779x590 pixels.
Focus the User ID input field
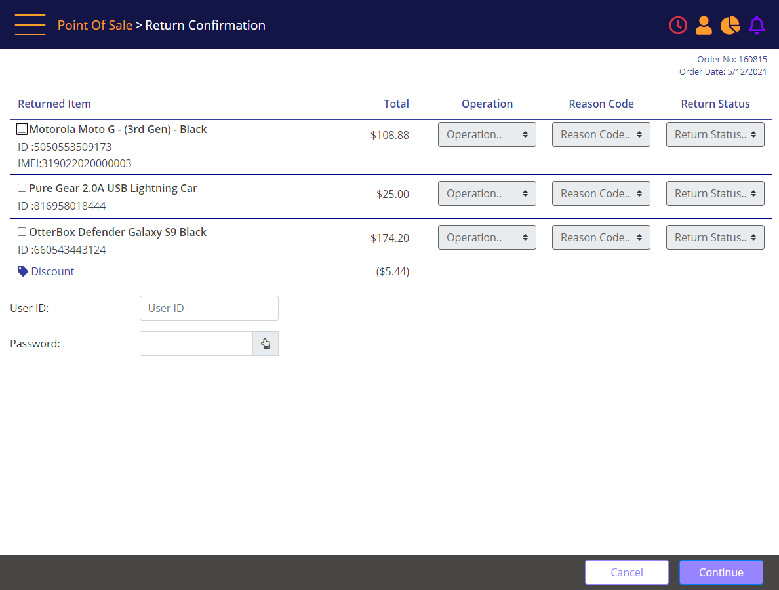[209, 308]
